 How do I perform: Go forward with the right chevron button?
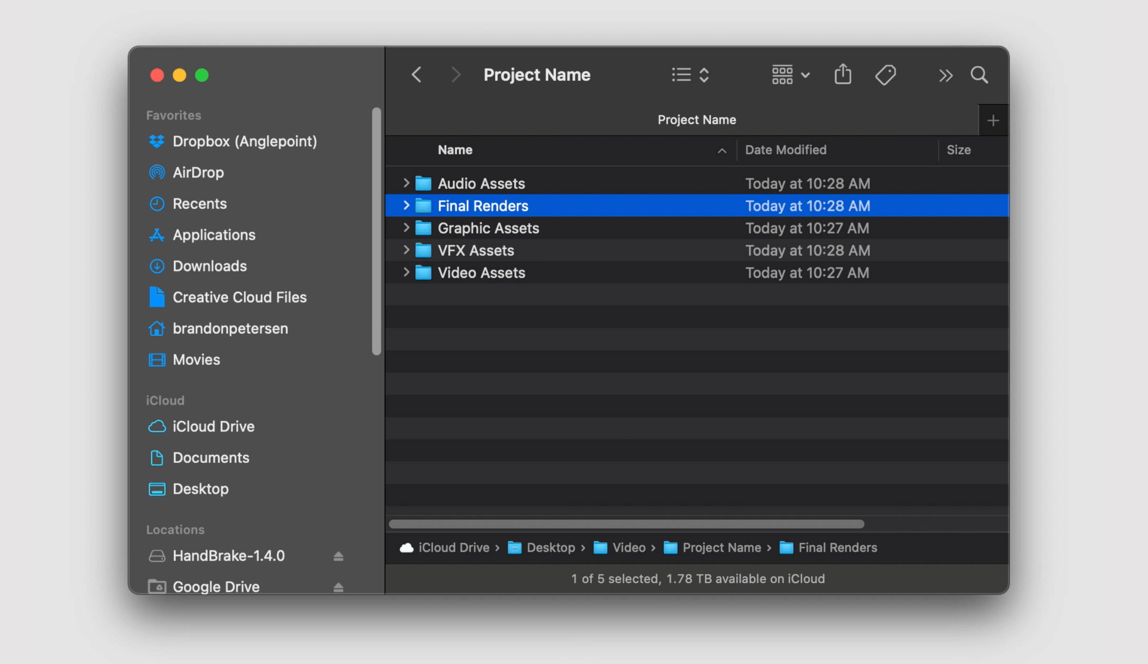[x=456, y=75]
